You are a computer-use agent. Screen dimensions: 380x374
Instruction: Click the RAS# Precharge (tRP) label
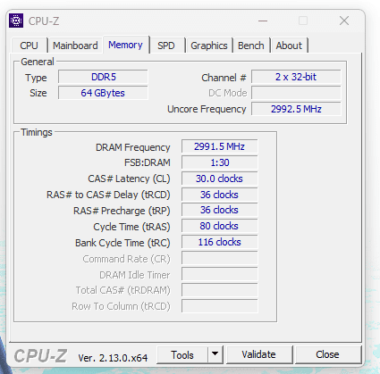[x=122, y=211]
